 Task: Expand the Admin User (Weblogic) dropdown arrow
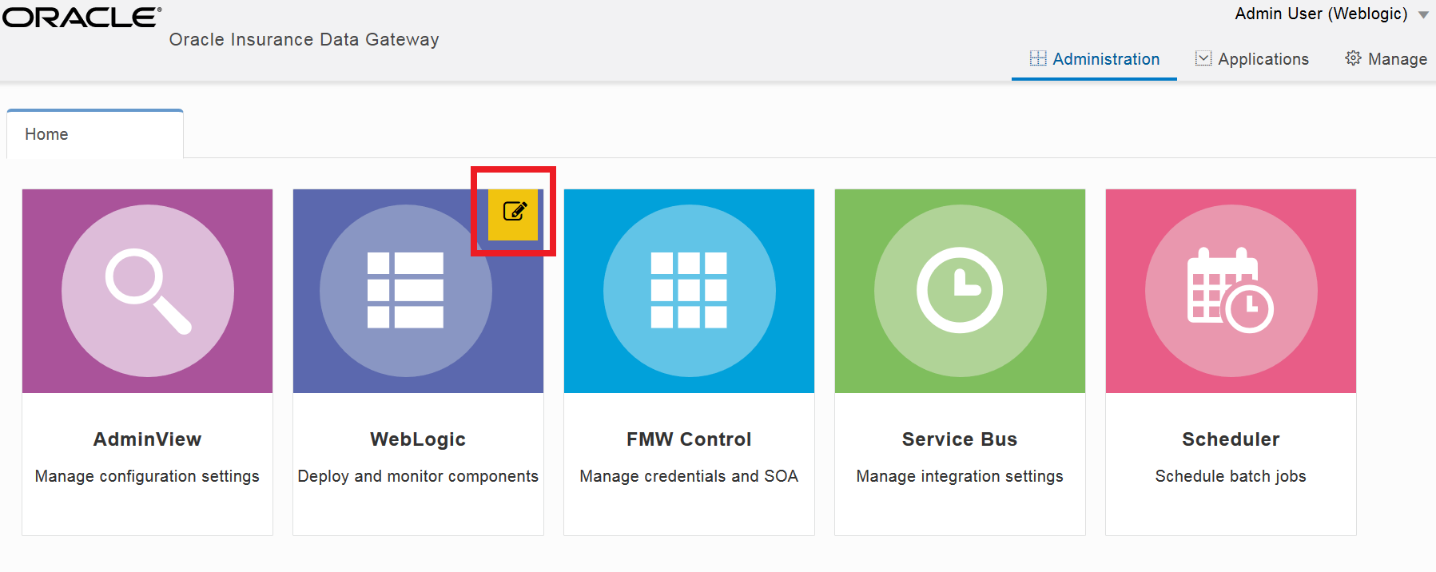pos(1423,15)
